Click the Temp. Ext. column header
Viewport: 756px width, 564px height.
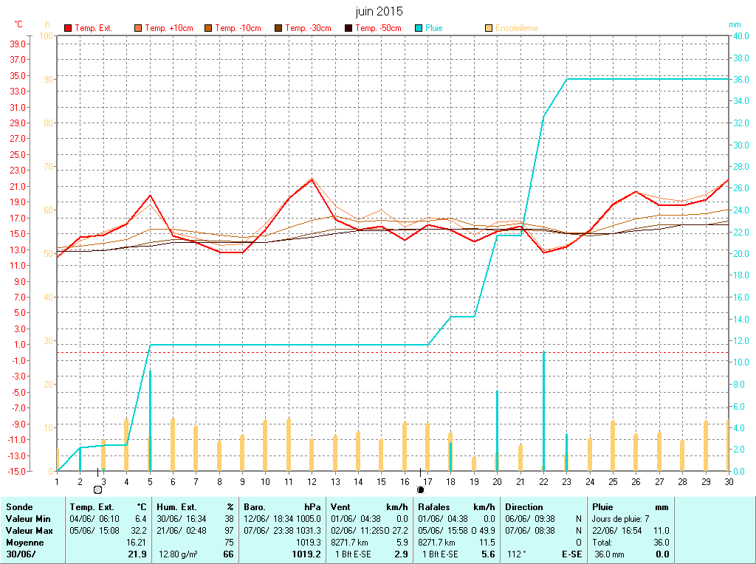[x=92, y=507]
